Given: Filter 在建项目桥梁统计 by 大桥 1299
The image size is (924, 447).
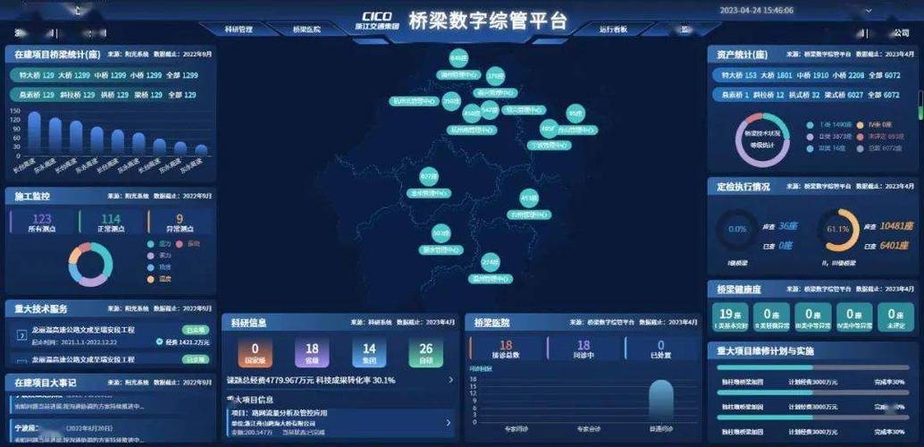Looking at the screenshot, I should click(x=74, y=75).
